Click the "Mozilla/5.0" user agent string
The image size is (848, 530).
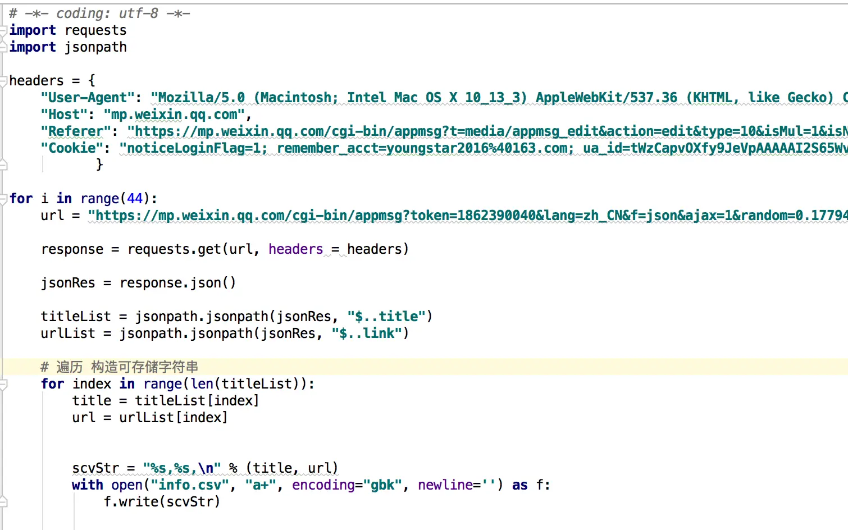[x=499, y=98]
